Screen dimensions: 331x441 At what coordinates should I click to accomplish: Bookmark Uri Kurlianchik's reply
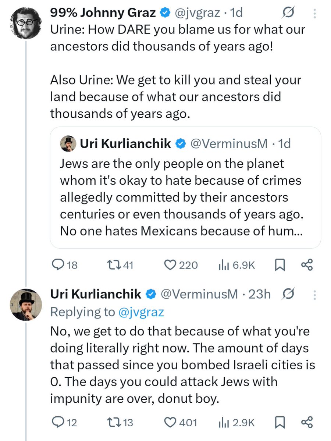[280, 423]
